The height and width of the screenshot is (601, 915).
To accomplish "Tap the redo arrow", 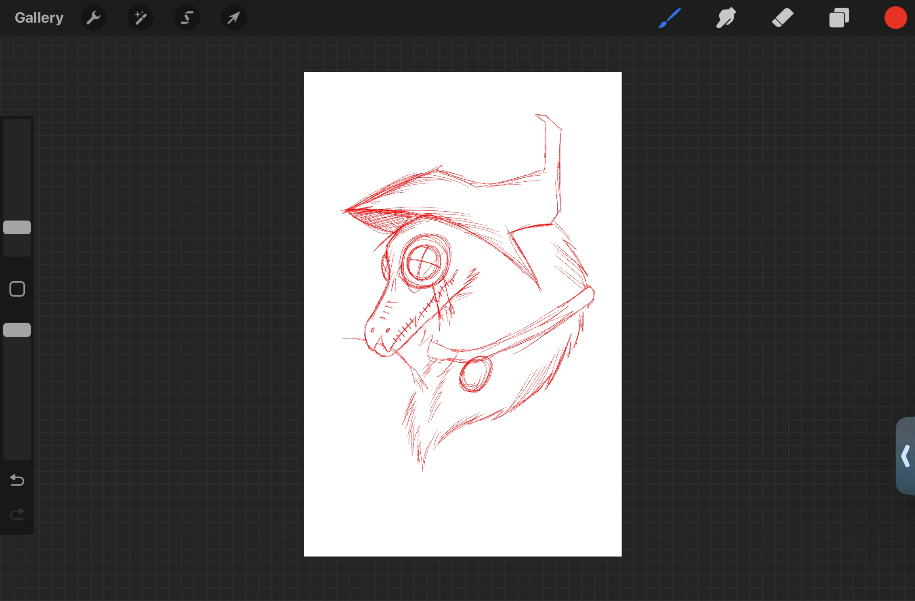I will [17, 514].
